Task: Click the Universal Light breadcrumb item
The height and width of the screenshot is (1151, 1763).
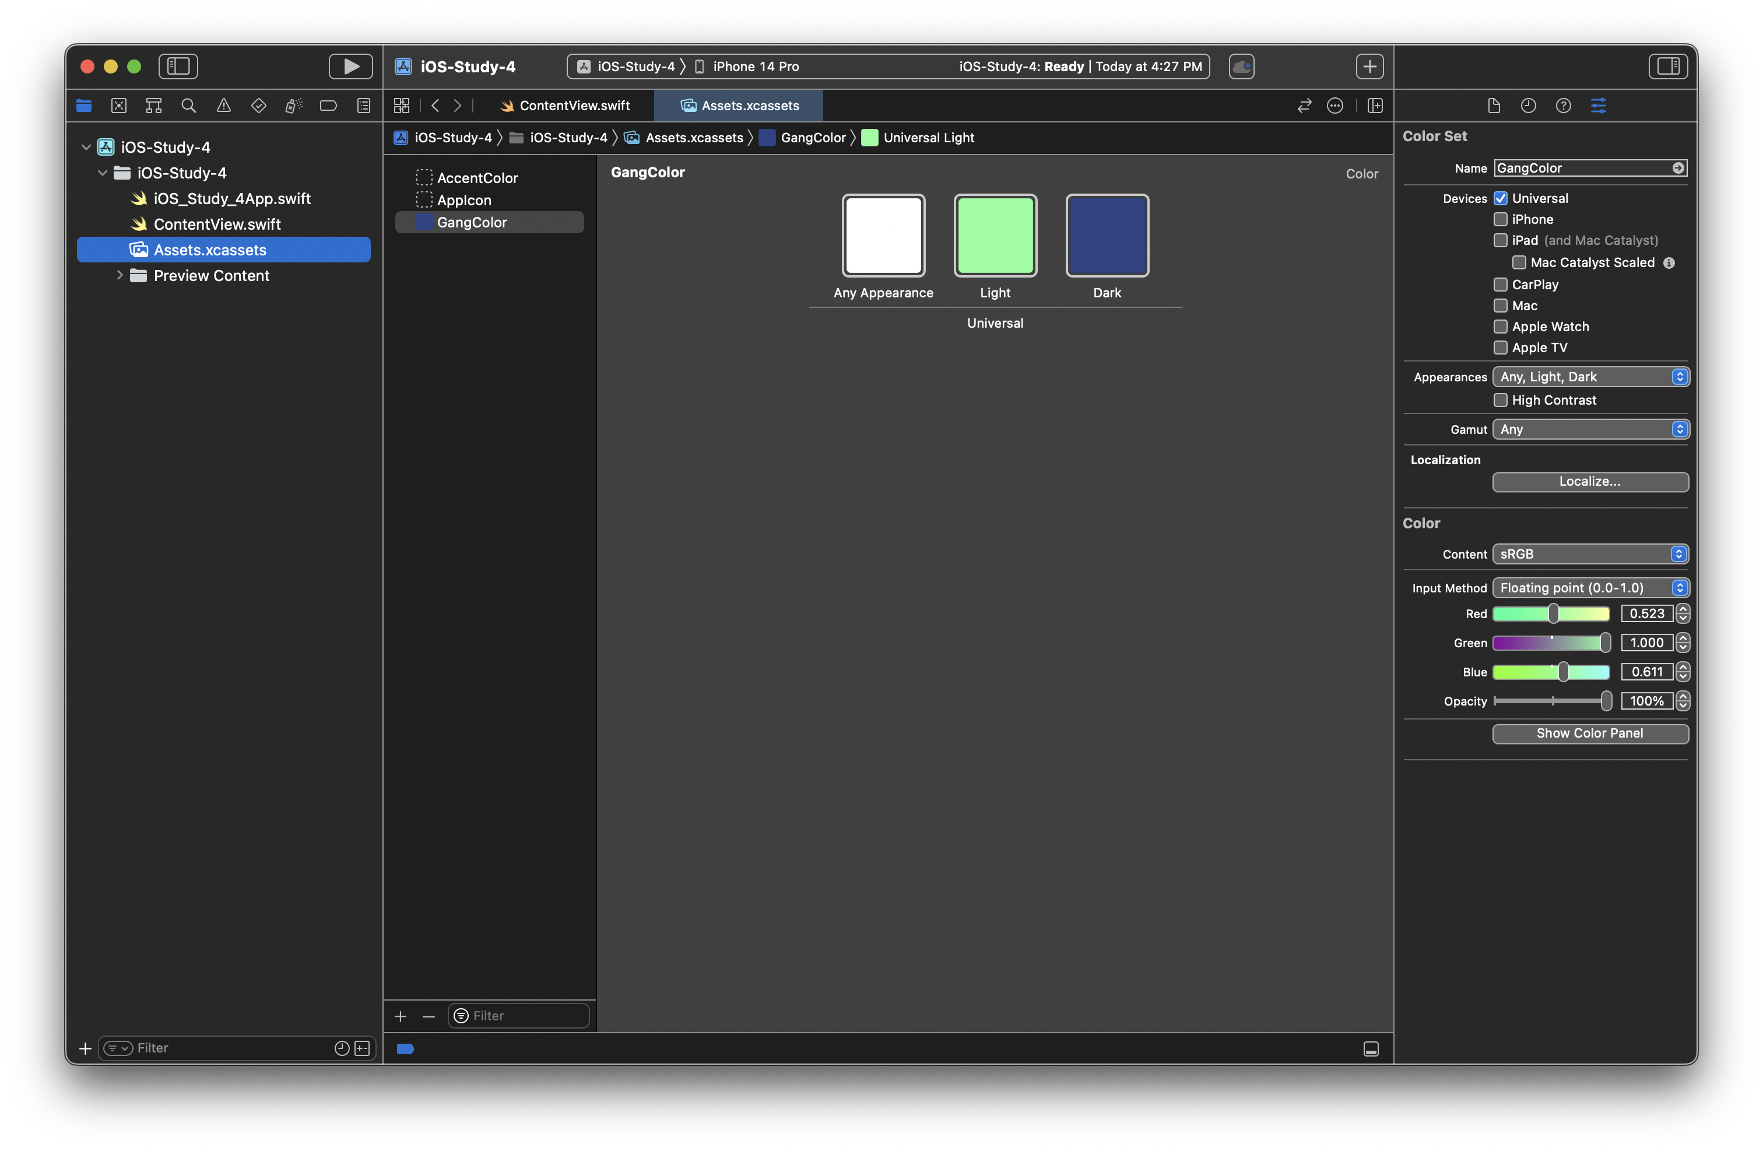Action: pos(918,138)
